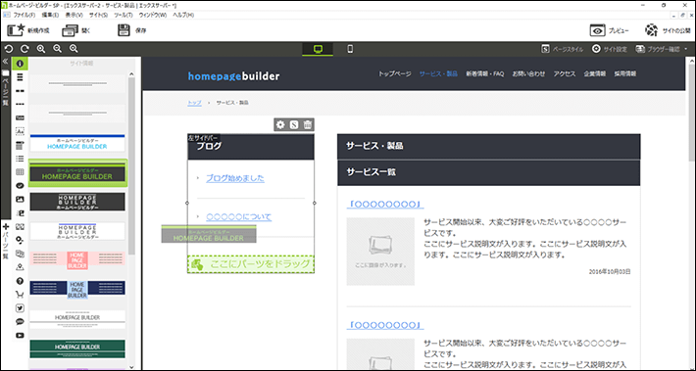
Task: Select the green highlighted HOMEPAGE BUILDER thumbnail
Action: click(x=77, y=173)
